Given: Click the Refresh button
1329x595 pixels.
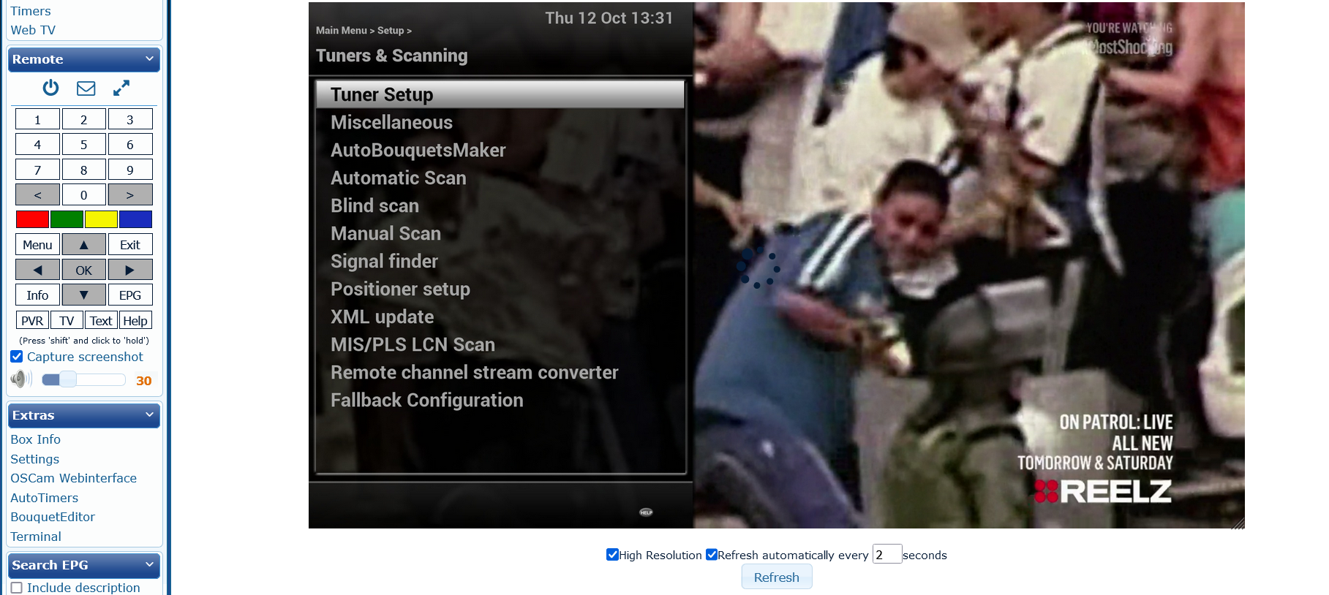Looking at the screenshot, I should coord(777,577).
